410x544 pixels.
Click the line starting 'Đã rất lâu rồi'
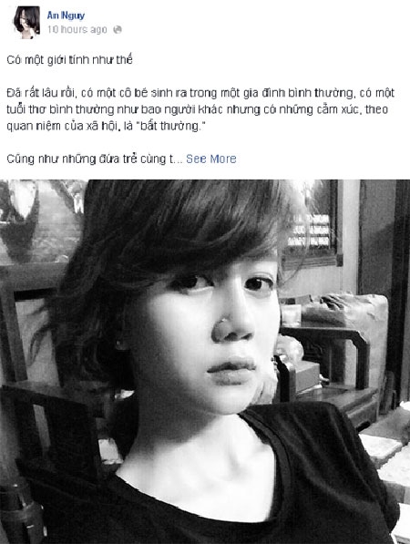click(x=200, y=93)
